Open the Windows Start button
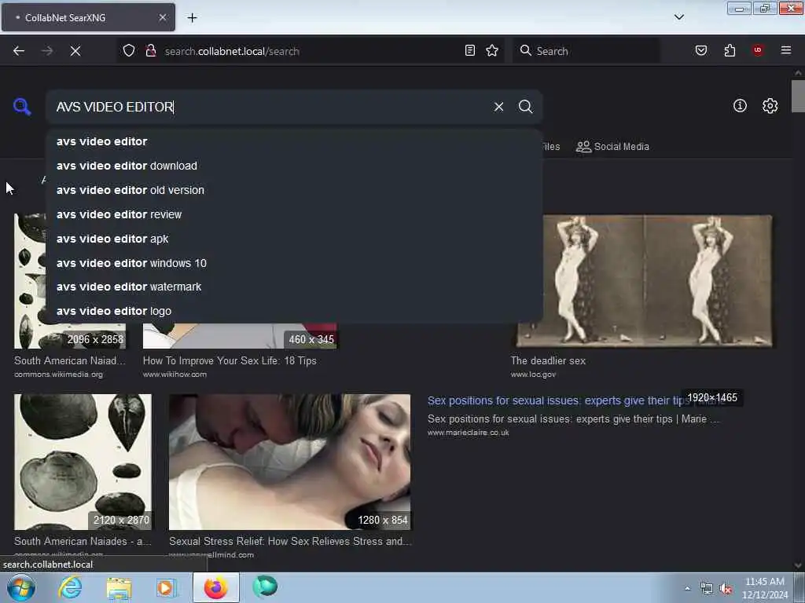The image size is (805, 603). click(x=20, y=587)
